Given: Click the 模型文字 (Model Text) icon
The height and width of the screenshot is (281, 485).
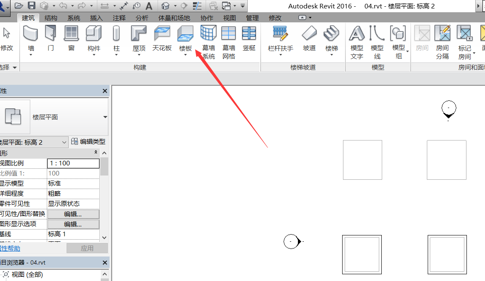Looking at the screenshot, I should [x=356, y=34].
